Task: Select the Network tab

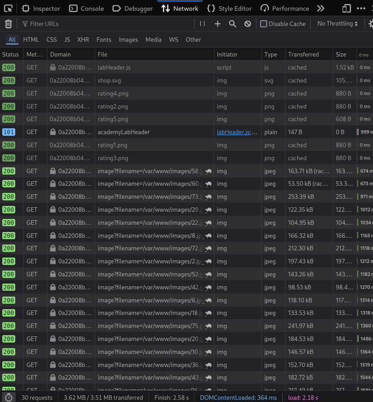Action: 180,9
